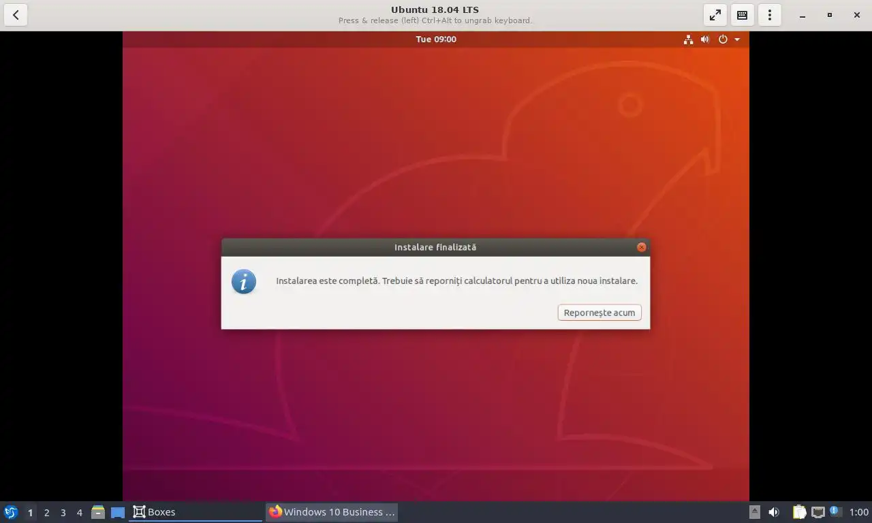Viewport: 872px width, 523px height.
Task: Minimize the Boxes window
Action: pyautogui.click(x=803, y=15)
